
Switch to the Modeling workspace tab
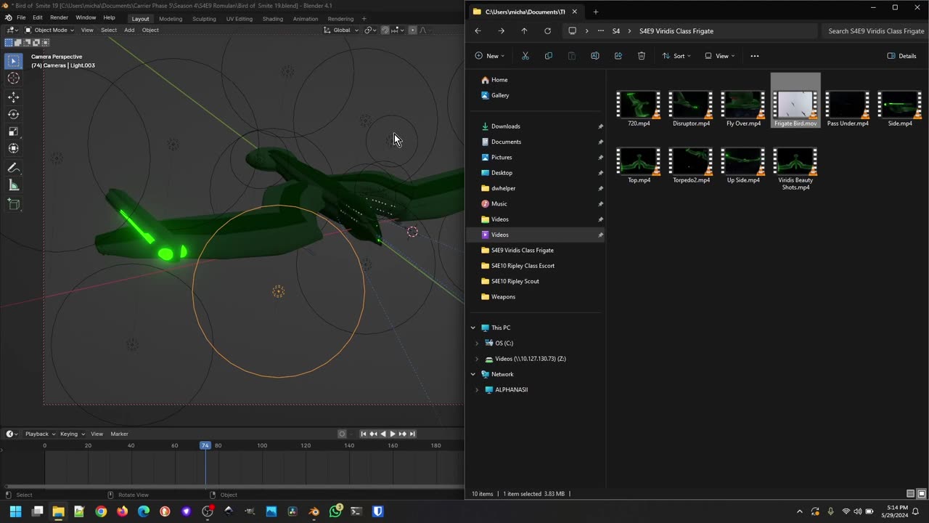171,18
